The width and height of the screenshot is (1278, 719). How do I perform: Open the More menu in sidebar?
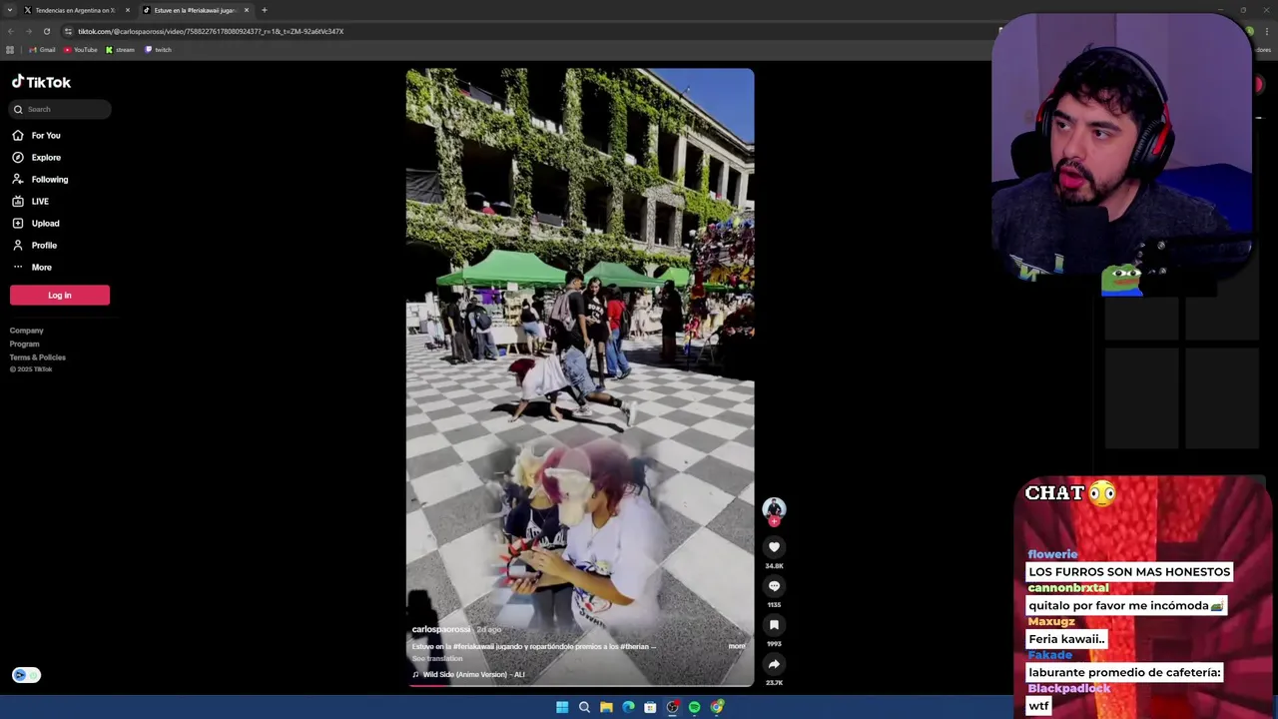(x=32, y=267)
